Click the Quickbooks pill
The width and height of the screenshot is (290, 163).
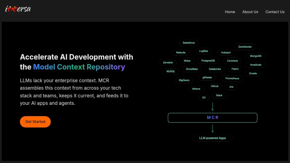pyautogui.click(x=245, y=47)
